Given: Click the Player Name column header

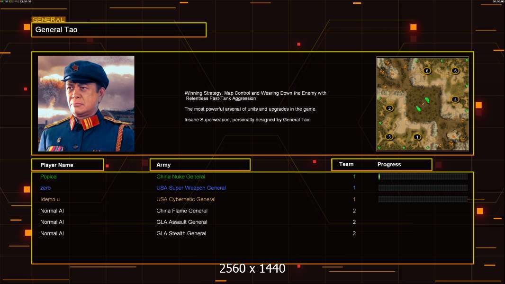Looking at the screenshot, I should point(68,165).
